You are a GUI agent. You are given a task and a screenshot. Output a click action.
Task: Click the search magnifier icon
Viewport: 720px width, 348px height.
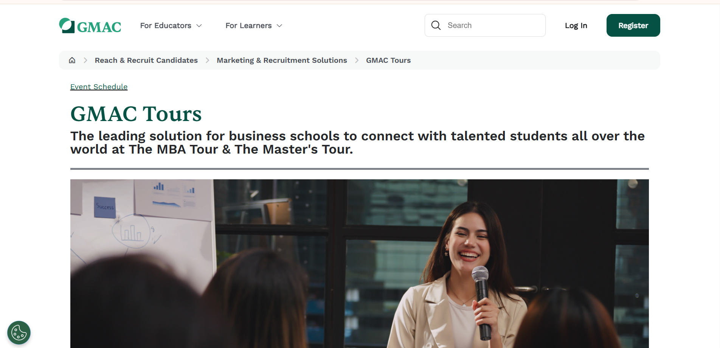click(436, 25)
